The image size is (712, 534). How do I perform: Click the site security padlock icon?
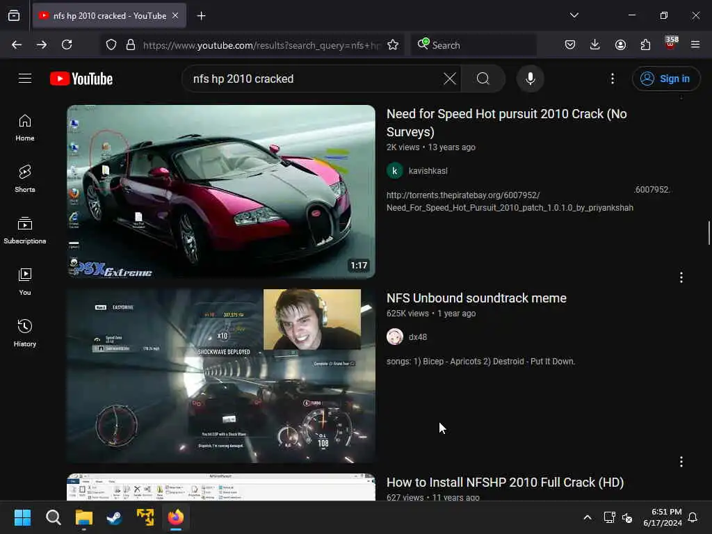point(131,44)
